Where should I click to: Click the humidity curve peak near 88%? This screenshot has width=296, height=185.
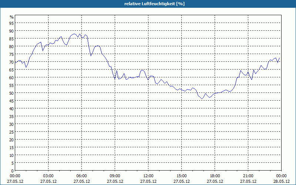pyautogui.click(x=80, y=34)
